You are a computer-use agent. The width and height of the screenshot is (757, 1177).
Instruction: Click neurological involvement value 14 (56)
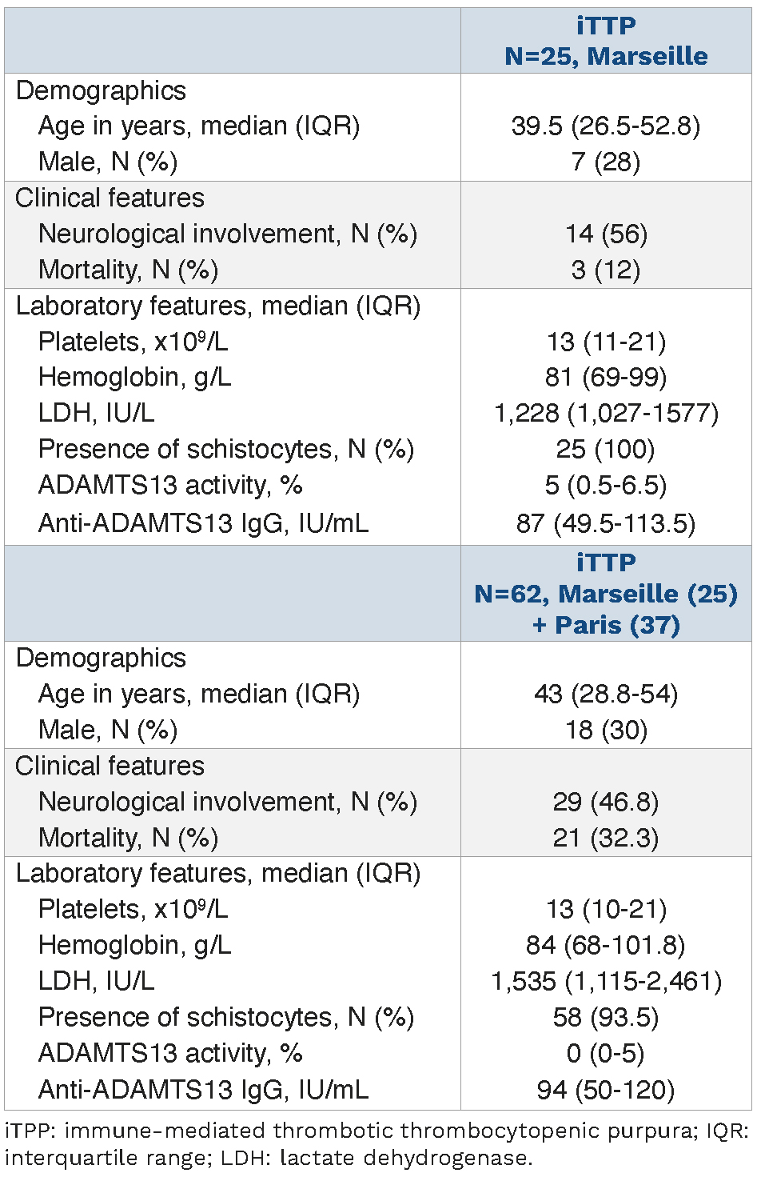click(x=606, y=234)
